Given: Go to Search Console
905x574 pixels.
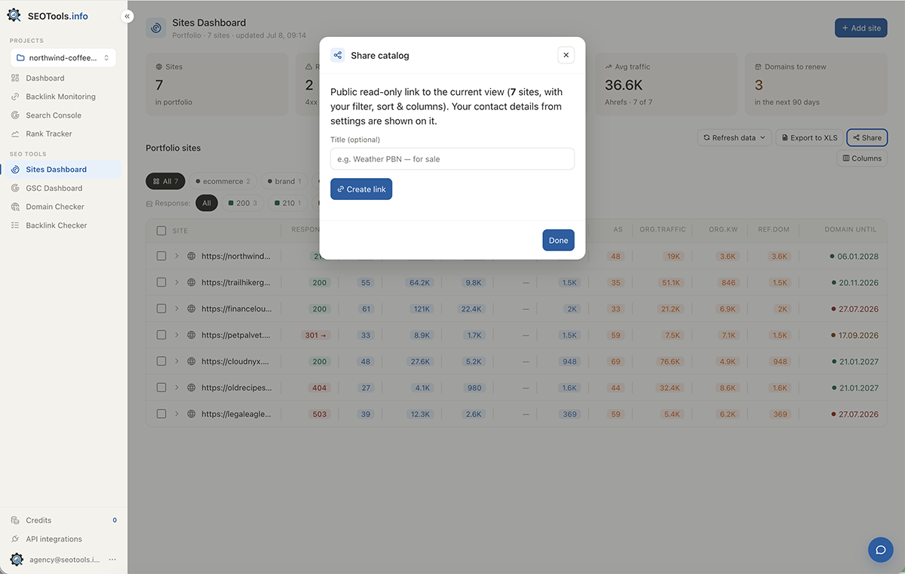Looking at the screenshot, I should (x=54, y=115).
